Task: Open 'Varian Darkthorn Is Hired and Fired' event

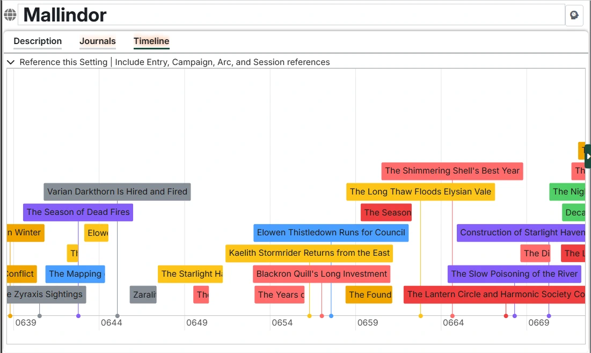Action: tap(118, 191)
